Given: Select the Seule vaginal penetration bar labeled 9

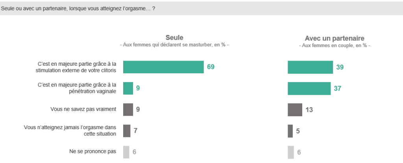Looking at the screenshot, I should point(128,89).
